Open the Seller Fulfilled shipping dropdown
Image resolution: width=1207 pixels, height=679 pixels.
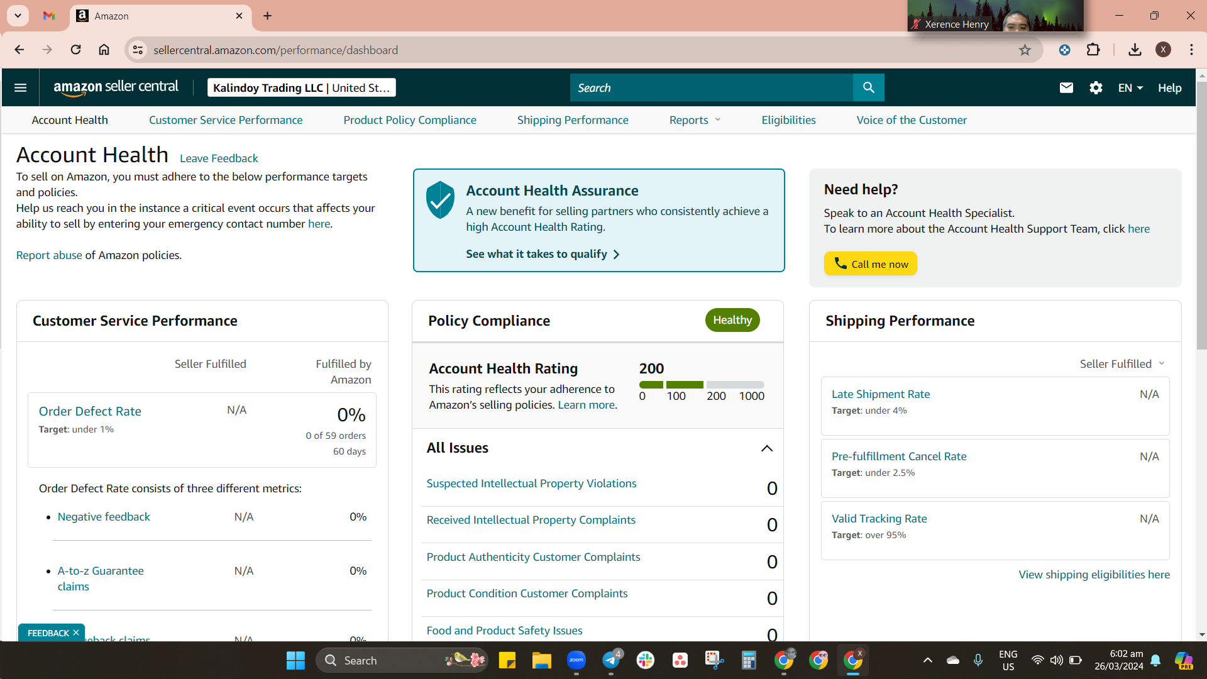pyautogui.click(x=1123, y=364)
